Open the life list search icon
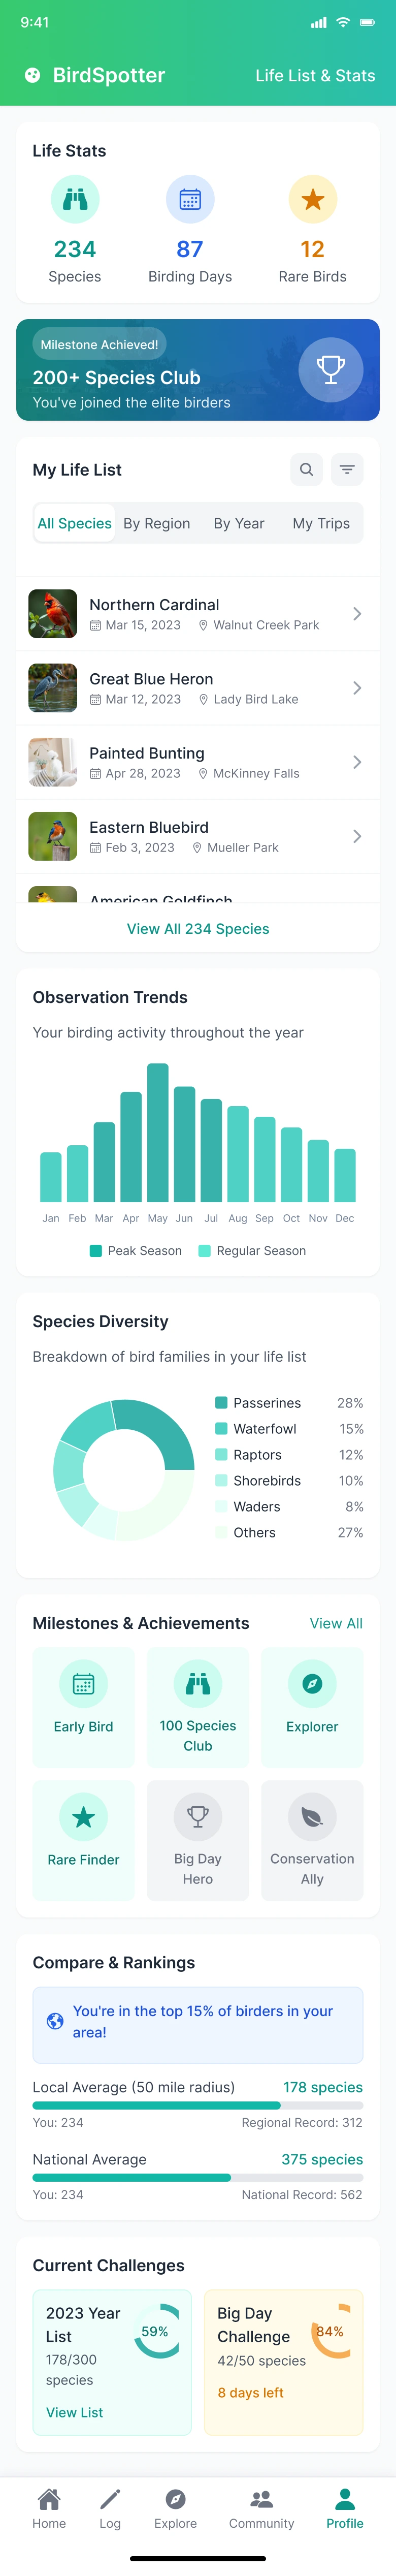The image size is (396, 2576). [x=306, y=469]
